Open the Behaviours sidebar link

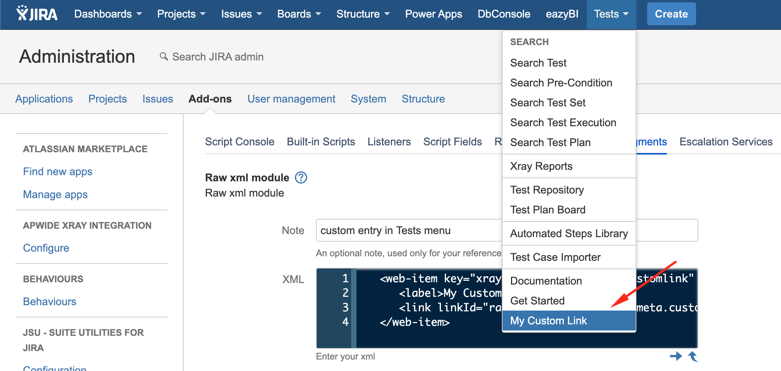tap(50, 301)
